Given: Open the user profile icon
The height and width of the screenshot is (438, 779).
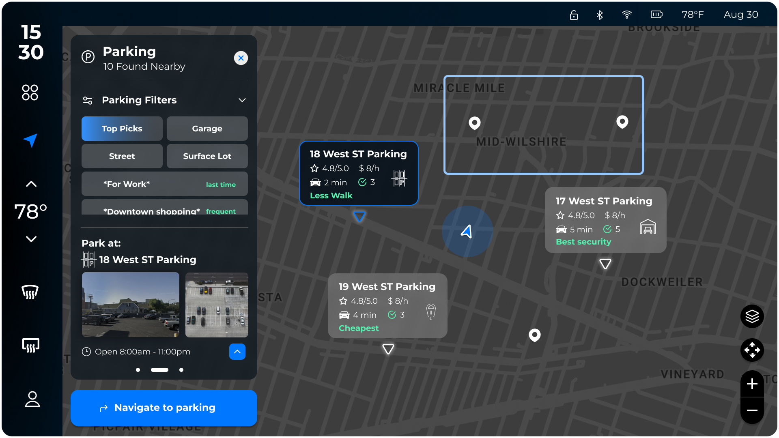Looking at the screenshot, I should tap(32, 399).
